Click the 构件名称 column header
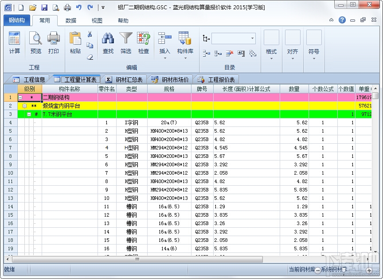This screenshot has width=383, height=279. point(70,89)
